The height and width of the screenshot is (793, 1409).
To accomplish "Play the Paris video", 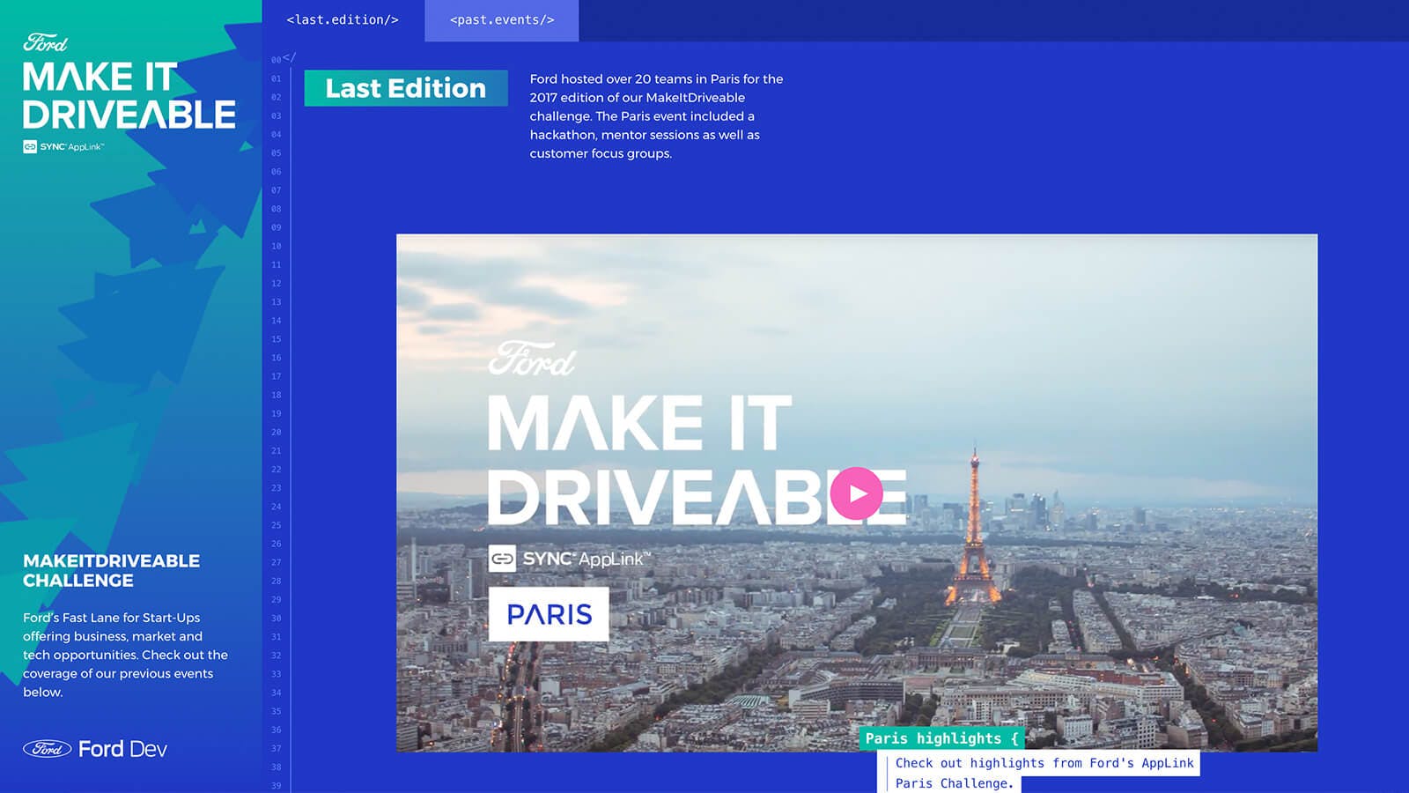I will click(x=856, y=493).
